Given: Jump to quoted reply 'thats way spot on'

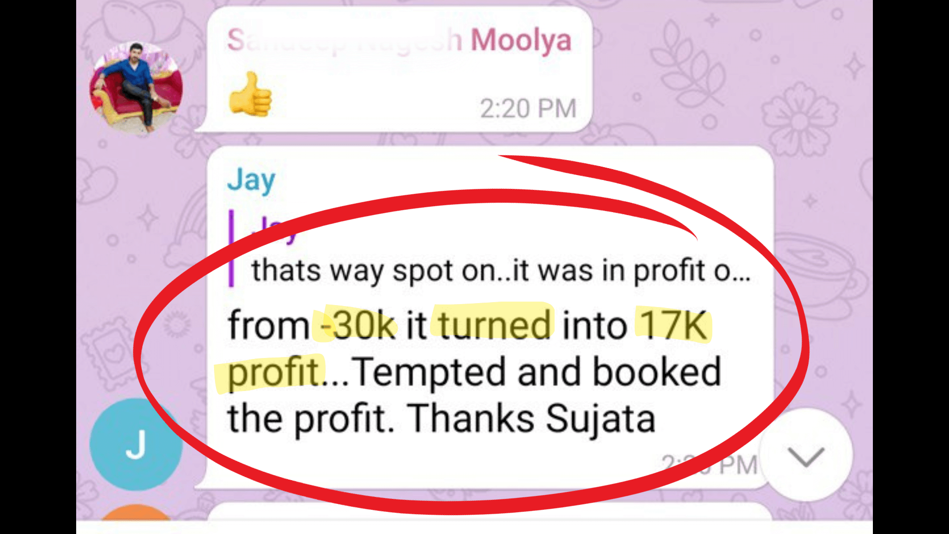Looking at the screenshot, I should click(501, 271).
